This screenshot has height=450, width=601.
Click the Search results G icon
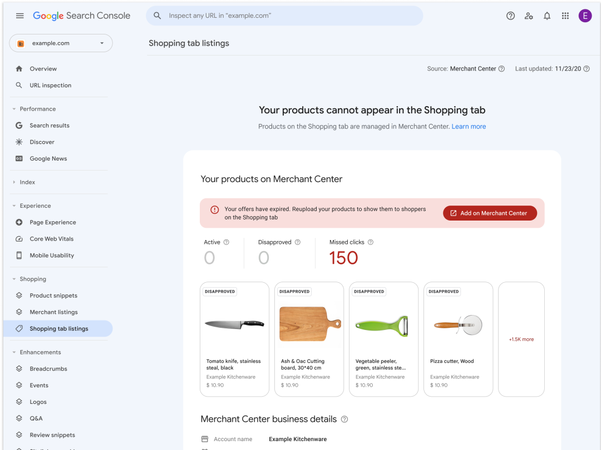pos(19,126)
